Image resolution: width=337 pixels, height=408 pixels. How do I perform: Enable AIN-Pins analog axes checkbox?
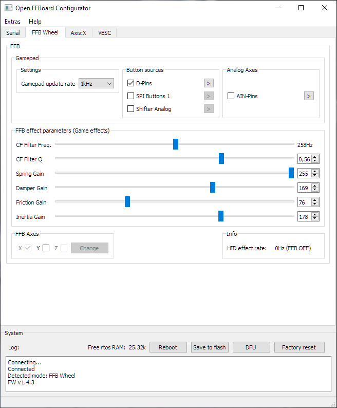point(231,96)
